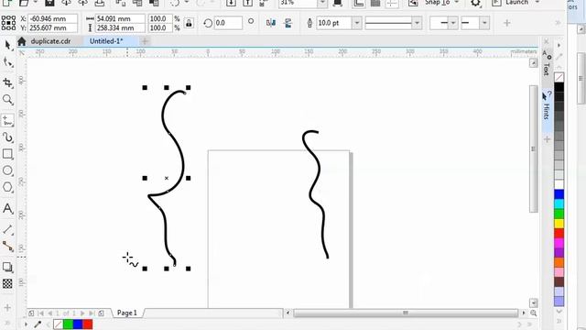Click the toolbox quick customize plus
586x330 pixels.
pos(7,308)
